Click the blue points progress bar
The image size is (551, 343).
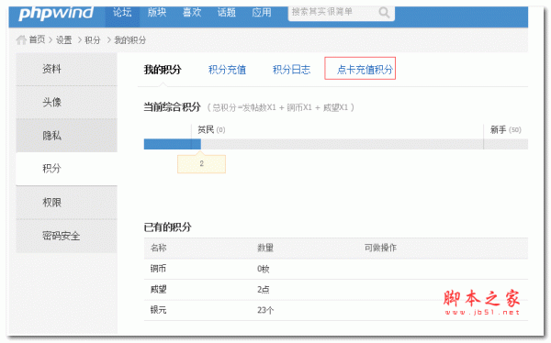point(173,144)
